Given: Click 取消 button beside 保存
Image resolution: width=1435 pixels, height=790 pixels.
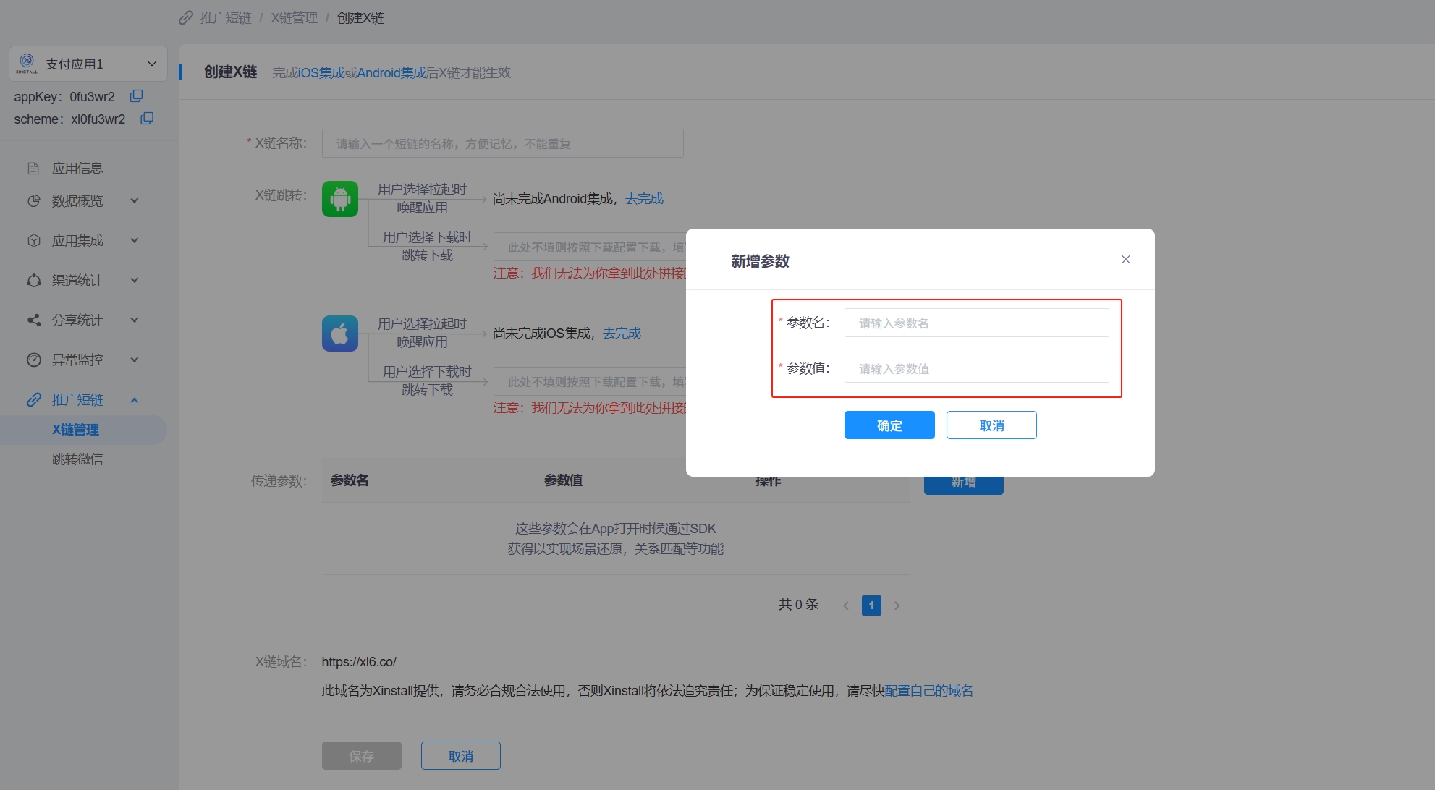Looking at the screenshot, I should [461, 756].
